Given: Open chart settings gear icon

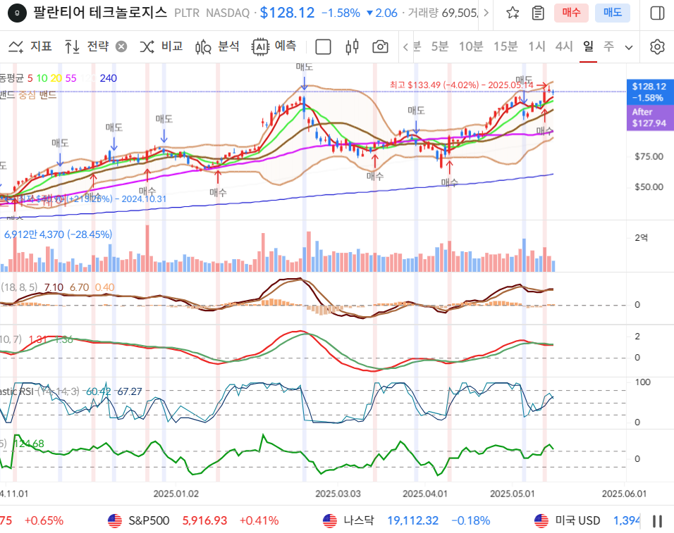Looking at the screenshot, I should [x=657, y=46].
